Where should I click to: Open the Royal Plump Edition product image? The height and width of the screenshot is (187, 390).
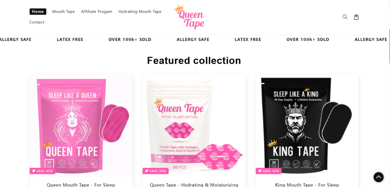point(194,126)
